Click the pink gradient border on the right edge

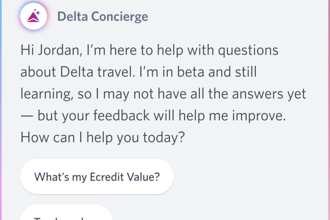pos(329,110)
